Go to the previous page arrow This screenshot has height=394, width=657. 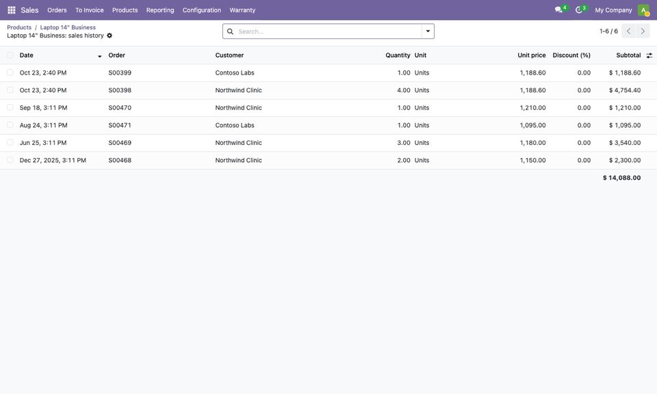(x=628, y=31)
